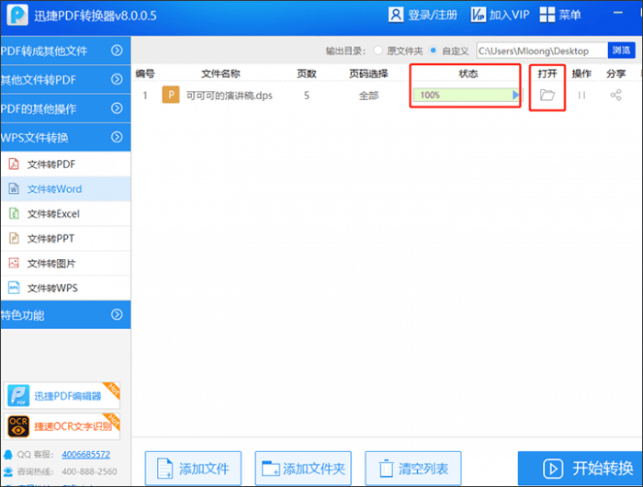The height and width of the screenshot is (487, 643).
Task: Choose 文件转WPS menu item
Action: pos(65,288)
